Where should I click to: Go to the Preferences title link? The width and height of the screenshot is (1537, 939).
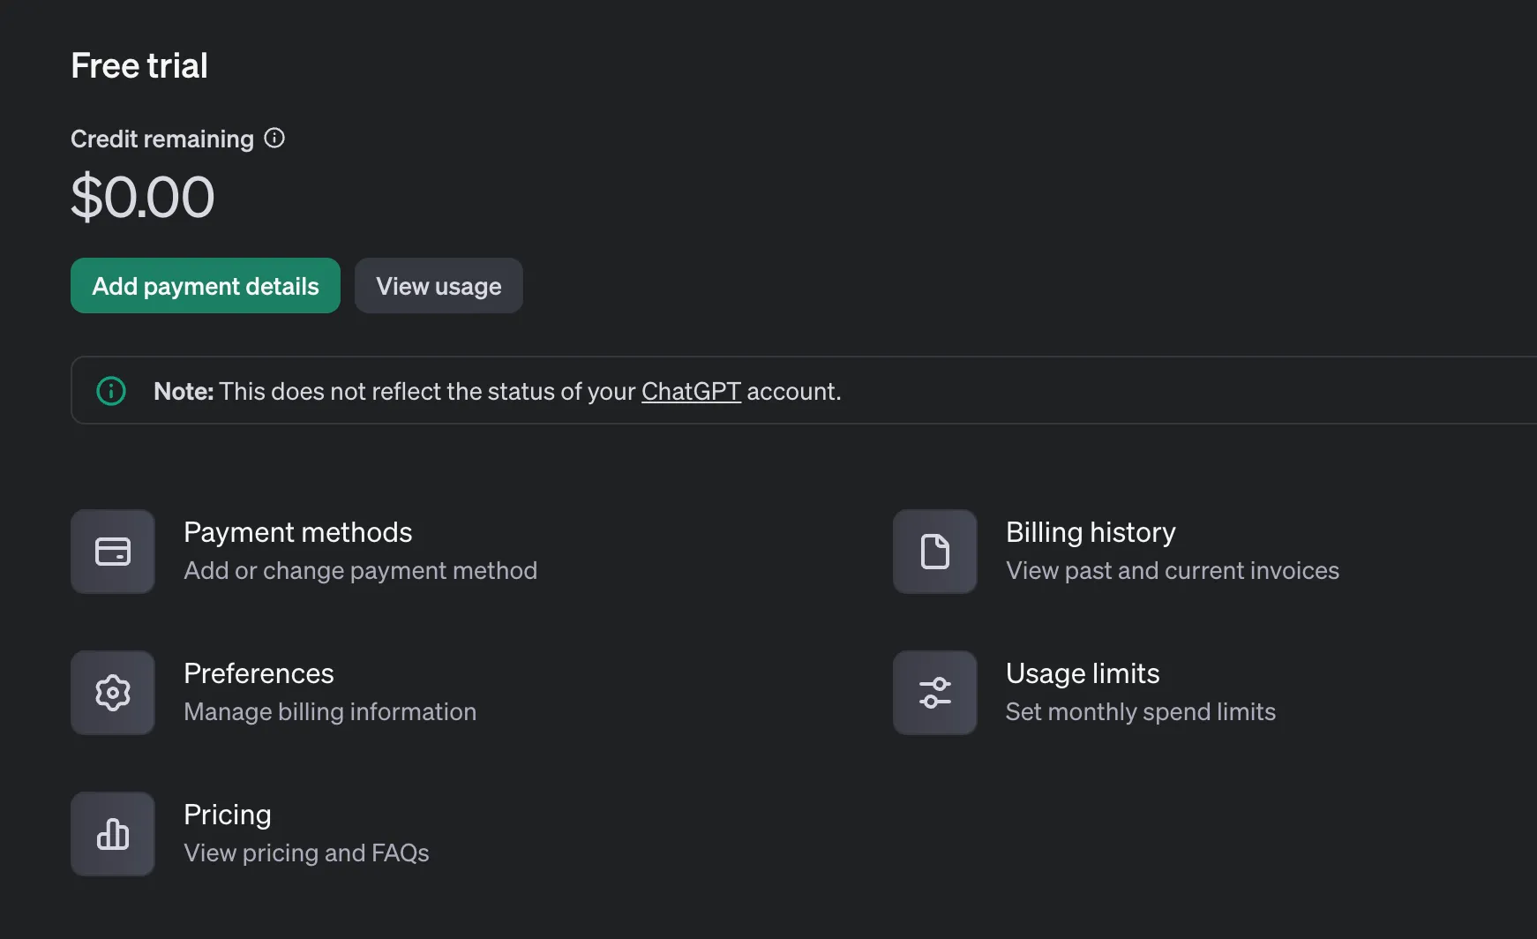coord(259,673)
